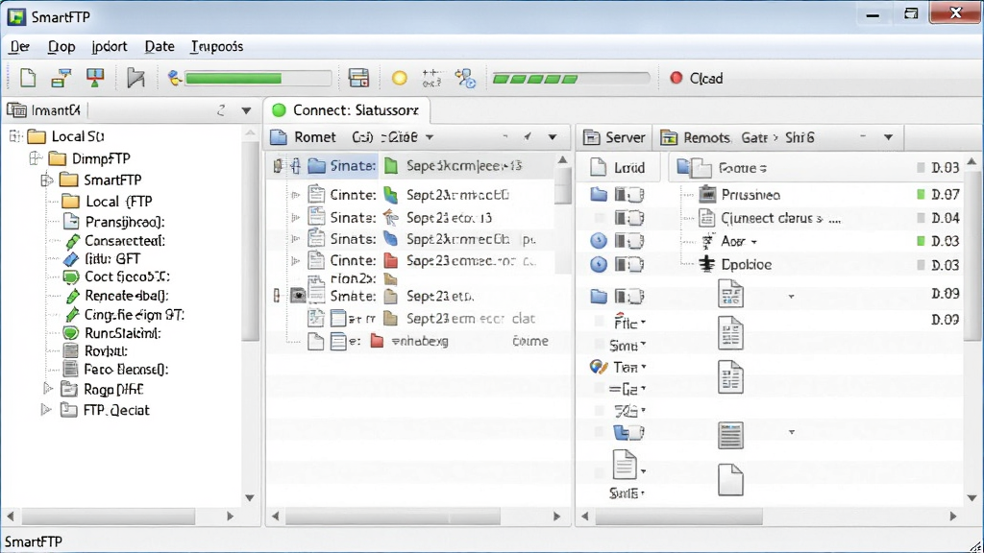Expand the first Cinnte: list row
The image size is (984, 553).
[x=296, y=195]
